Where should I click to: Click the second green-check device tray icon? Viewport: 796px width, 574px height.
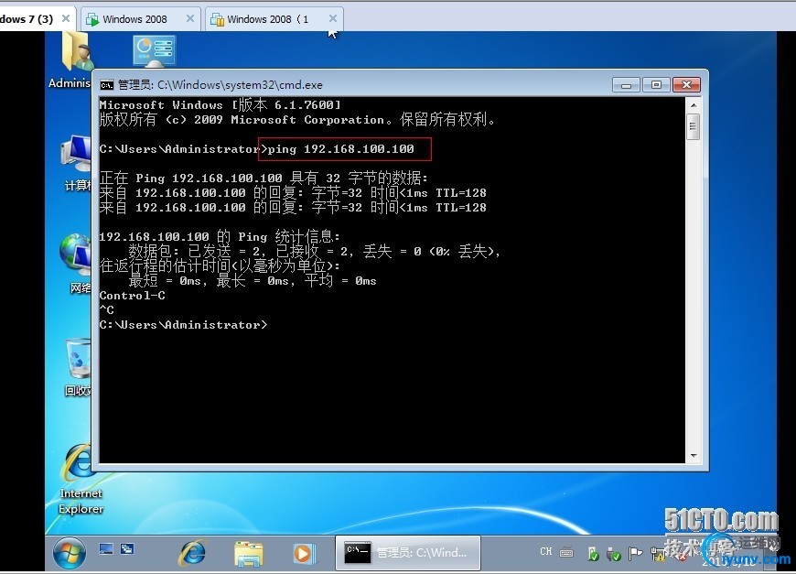(613, 554)
